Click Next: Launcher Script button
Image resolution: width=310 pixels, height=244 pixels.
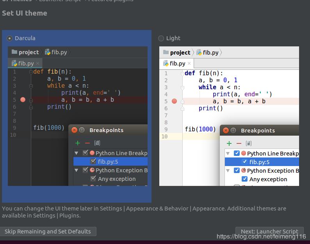pyautogui.click(x=269, y=232)
